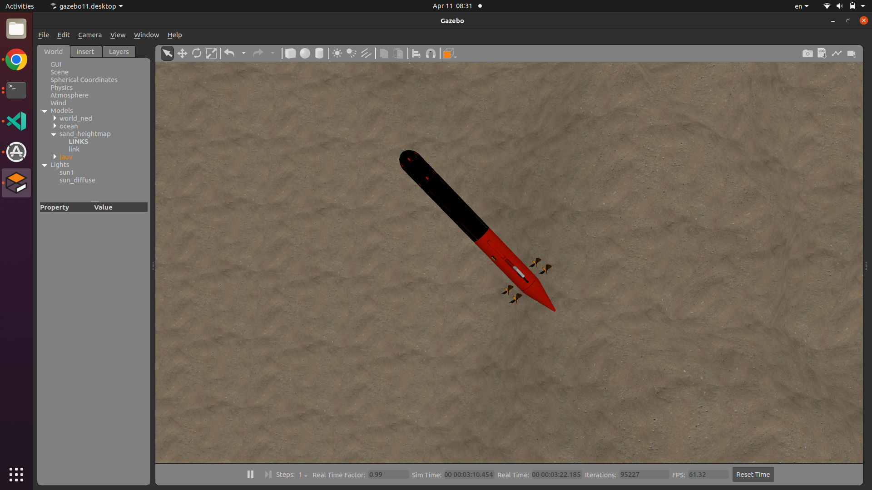
Task: Insert a cylinder shape
Action: tap(319, 54)
